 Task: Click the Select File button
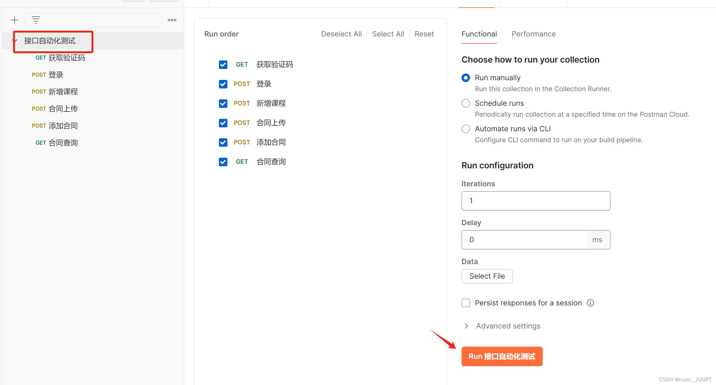pos(487,276)
